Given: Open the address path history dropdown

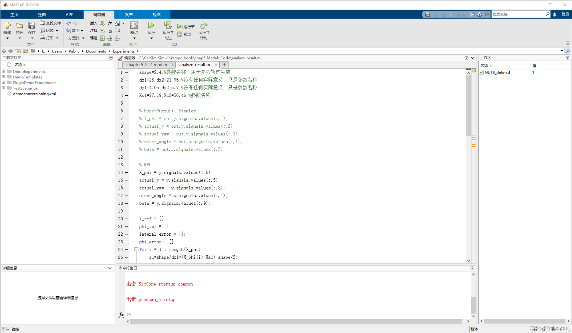Looking at the screenshot, I should click(562, 51).
